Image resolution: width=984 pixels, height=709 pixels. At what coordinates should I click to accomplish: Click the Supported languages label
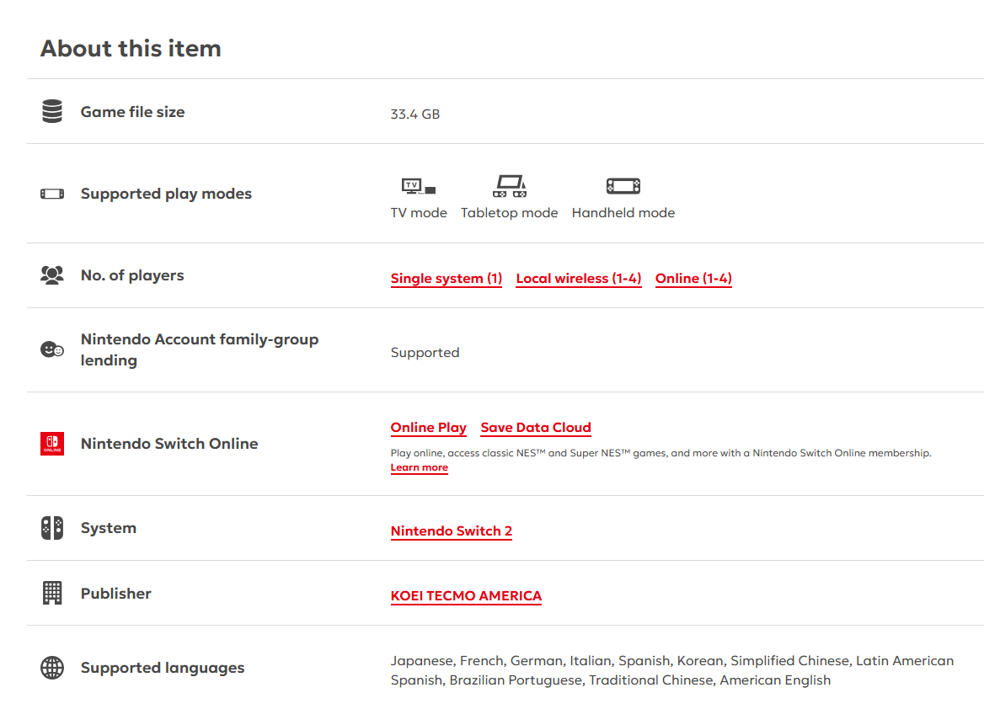click(163, 668)
